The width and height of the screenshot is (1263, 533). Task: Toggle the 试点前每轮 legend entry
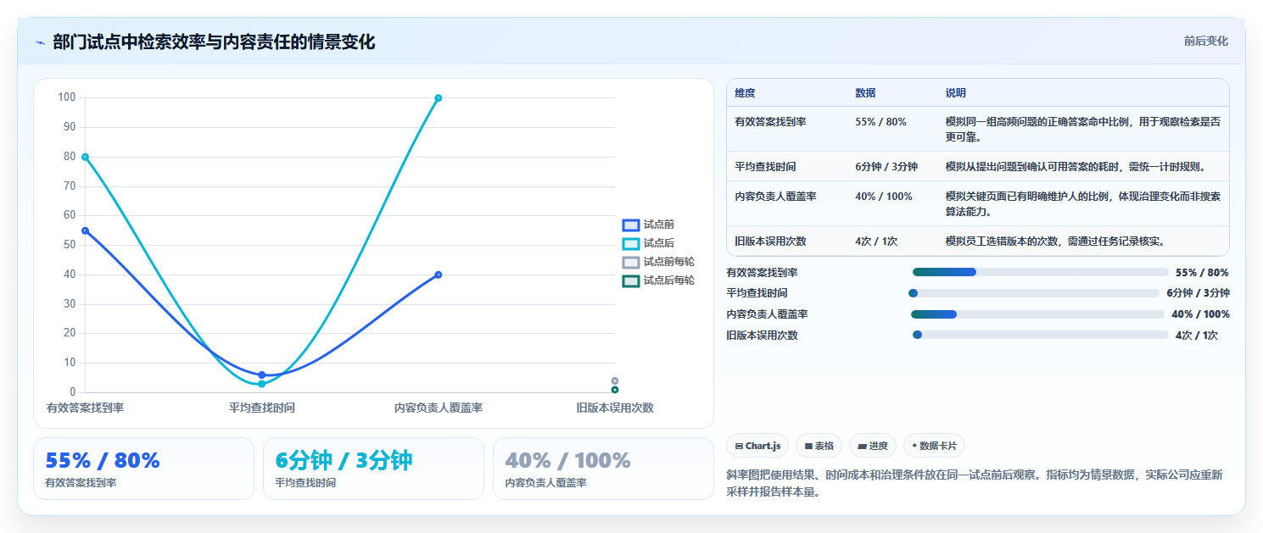coord(659,262)
